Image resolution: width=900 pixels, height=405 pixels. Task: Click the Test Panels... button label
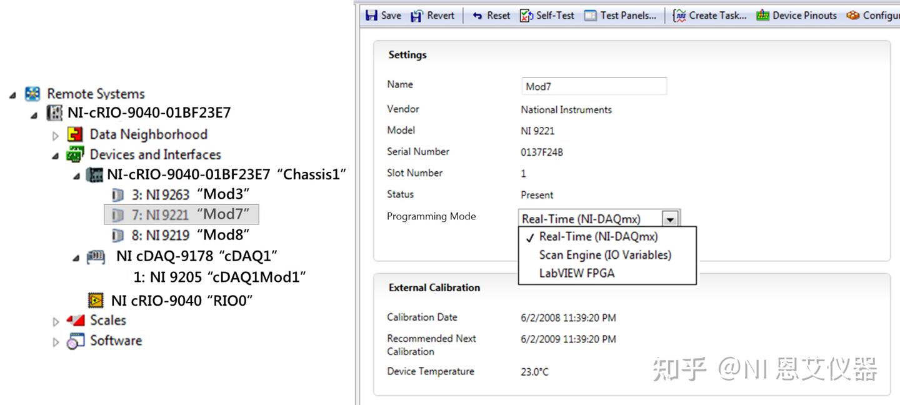[628, 16]
